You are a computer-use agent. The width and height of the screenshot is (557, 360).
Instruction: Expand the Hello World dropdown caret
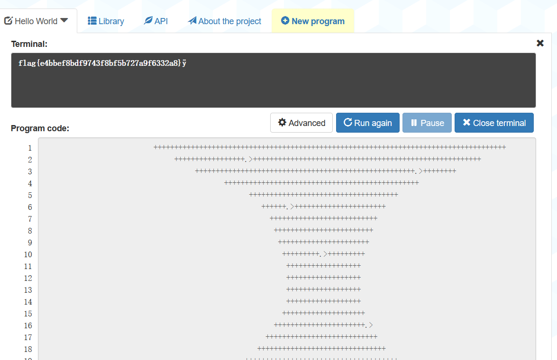click(64, 20)
